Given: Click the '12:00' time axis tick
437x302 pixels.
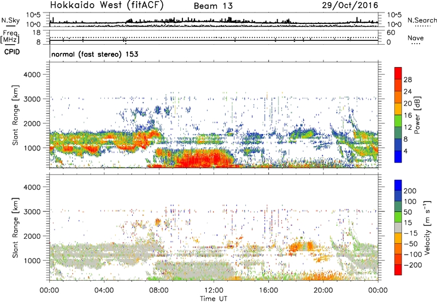Looking at the screenshot, I should point(214,291).
